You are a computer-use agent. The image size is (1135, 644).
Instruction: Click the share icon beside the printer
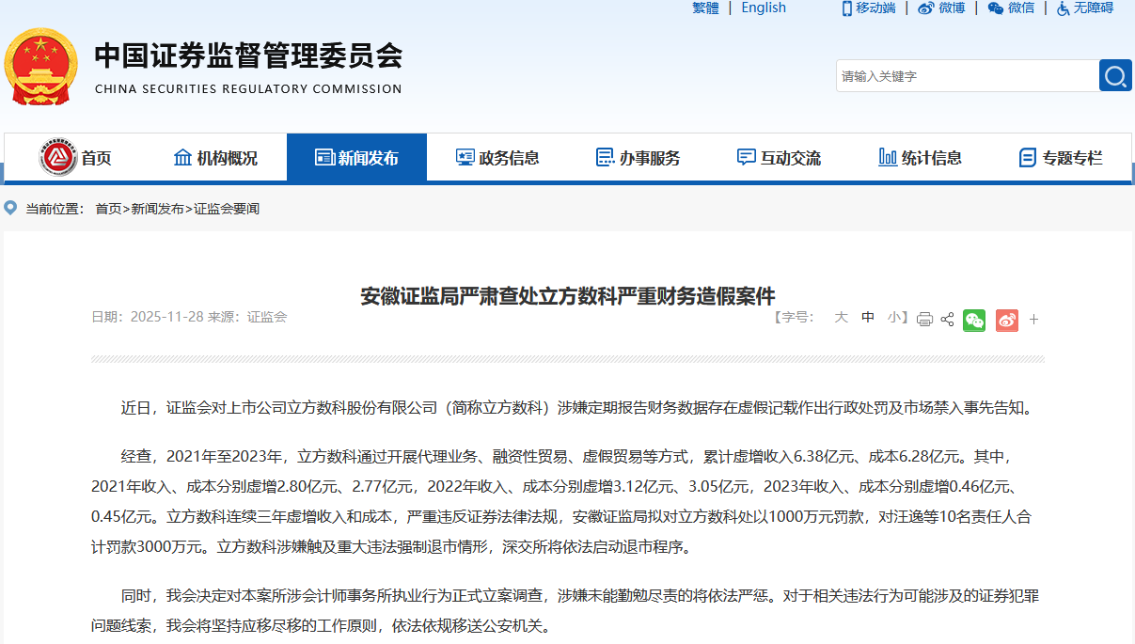click(947, 320)
